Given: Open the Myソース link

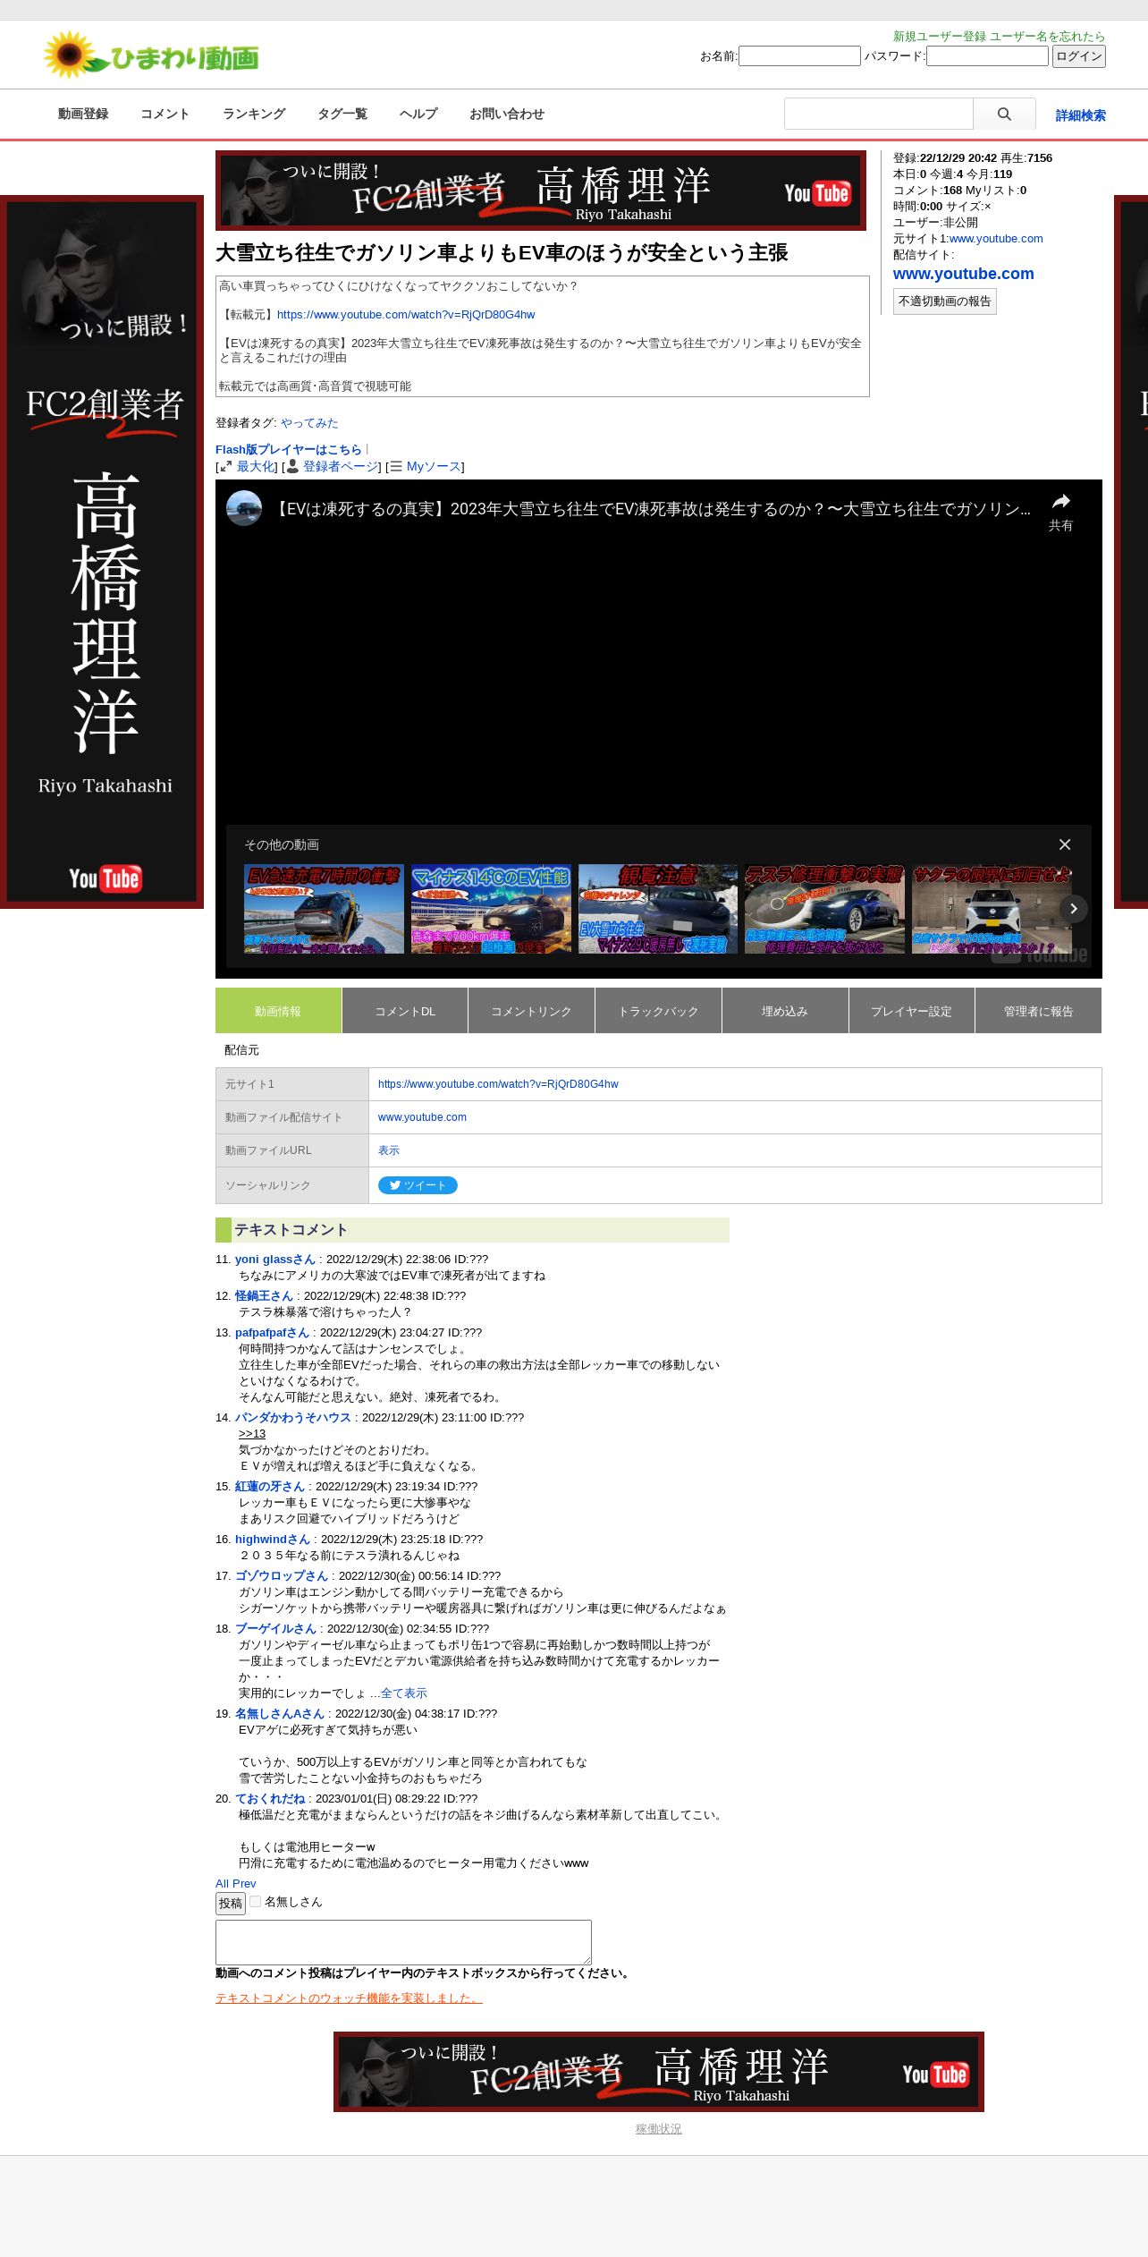Looking at the screenshot, I should (434, 466).
